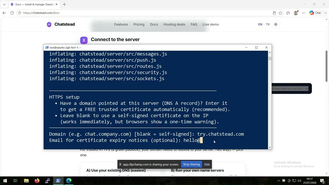This screenshot has height=185, width=329.
Task: Open the Favorites list icon
Action: pos(288,13)
